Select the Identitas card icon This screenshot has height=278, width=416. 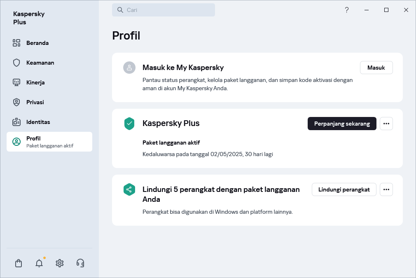[x=16, y=122]
